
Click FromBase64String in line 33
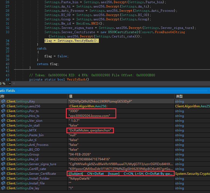[170, 32]
